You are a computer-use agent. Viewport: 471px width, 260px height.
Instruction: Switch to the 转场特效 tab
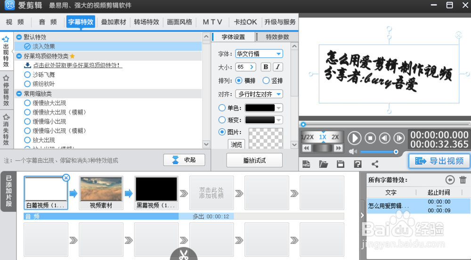pyautogui.click(x=146, y=22)
